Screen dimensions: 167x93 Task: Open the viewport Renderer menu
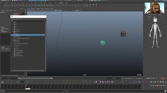pos(47,9)
